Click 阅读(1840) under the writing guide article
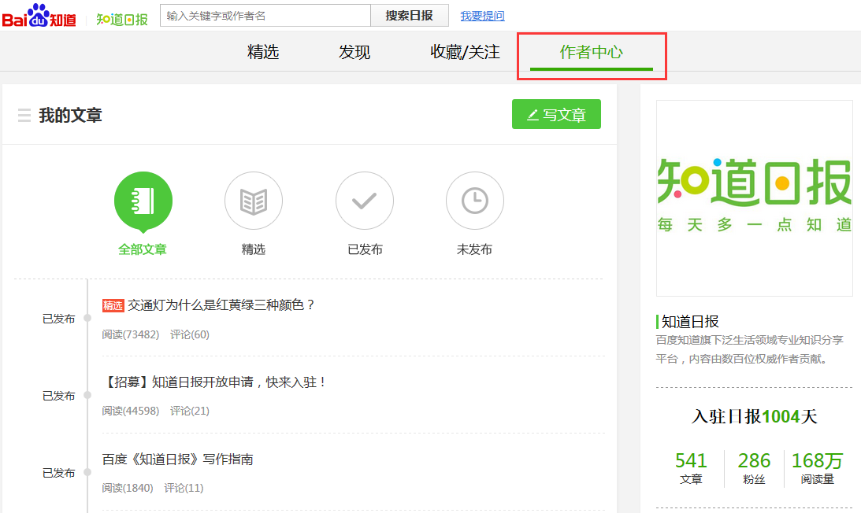861x513 pixels. point(128,488)
